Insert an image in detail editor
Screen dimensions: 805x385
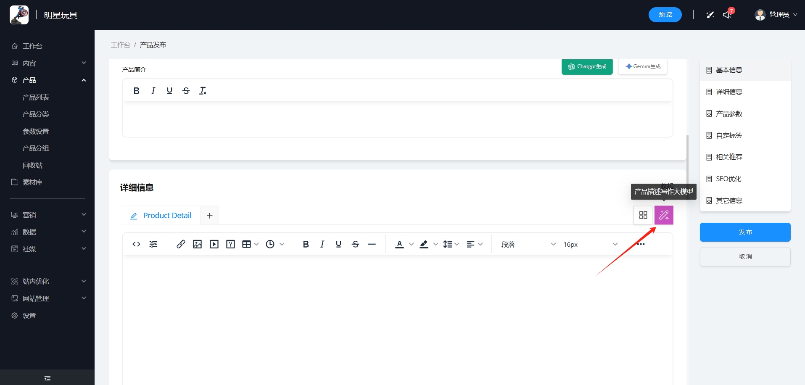(197, 244)
